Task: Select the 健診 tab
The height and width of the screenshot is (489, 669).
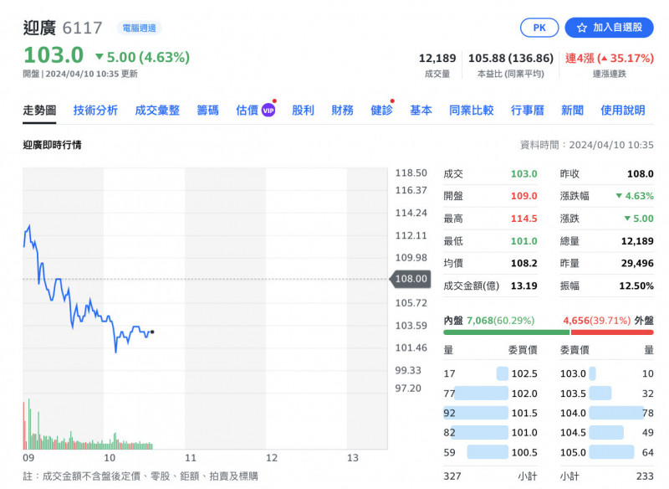Action: pyautogui.click(x=381, y=111)
